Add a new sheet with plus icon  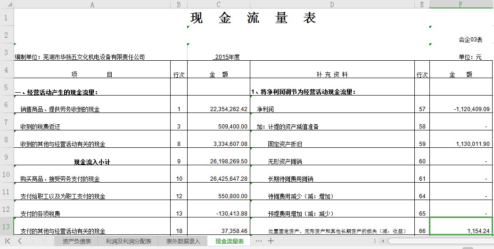tap(271, 241)
